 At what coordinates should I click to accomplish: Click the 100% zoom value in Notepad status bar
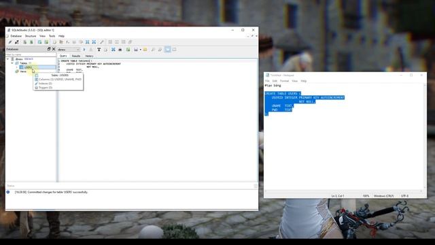tap(366, 196)
